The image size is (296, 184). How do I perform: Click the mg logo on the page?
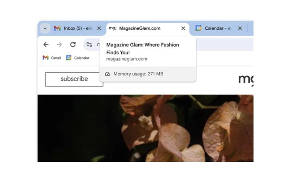pos(246,80)
